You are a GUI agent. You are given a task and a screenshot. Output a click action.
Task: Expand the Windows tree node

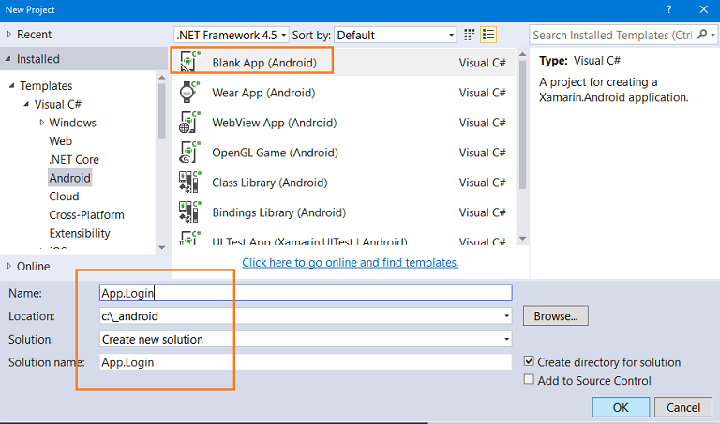[42, 123]
